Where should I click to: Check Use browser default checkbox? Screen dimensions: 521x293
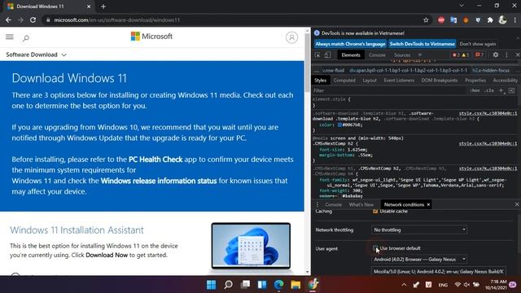coord(375,248)
